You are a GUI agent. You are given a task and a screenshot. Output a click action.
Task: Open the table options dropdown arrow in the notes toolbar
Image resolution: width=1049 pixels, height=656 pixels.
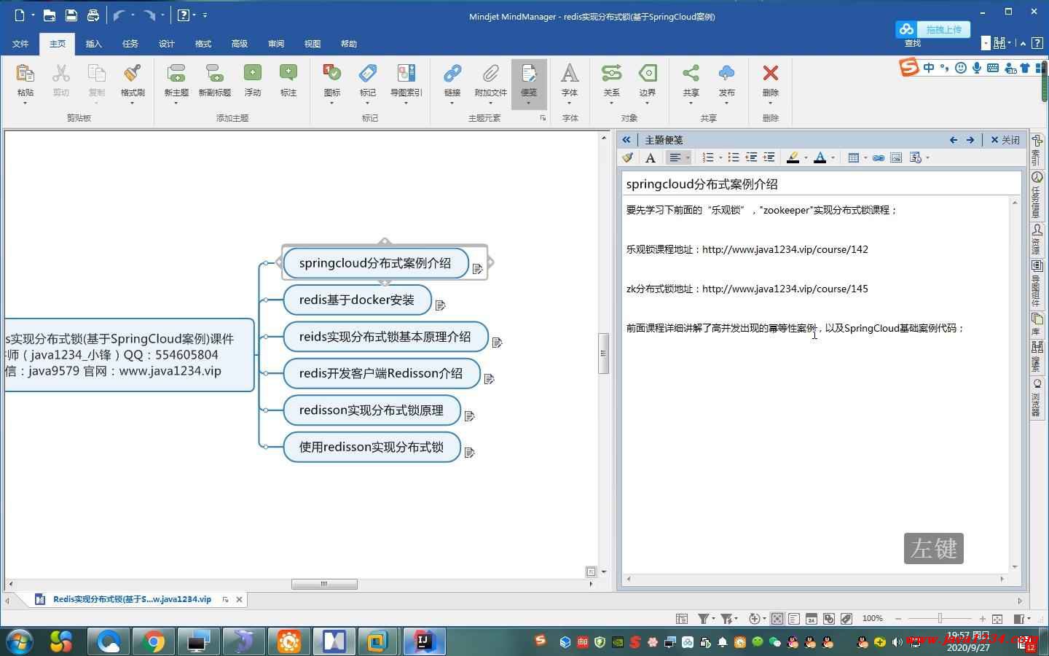865,157
